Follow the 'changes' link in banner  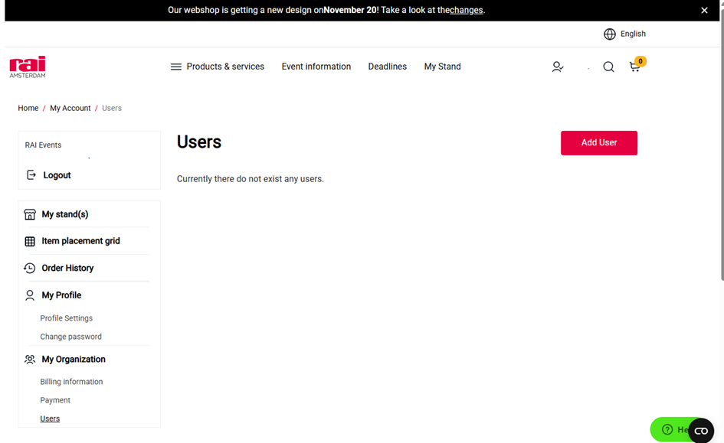point(467,10)
